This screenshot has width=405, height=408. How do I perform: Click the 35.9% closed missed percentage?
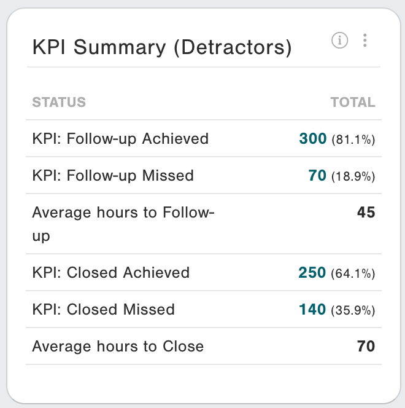(x=353, y=311)
